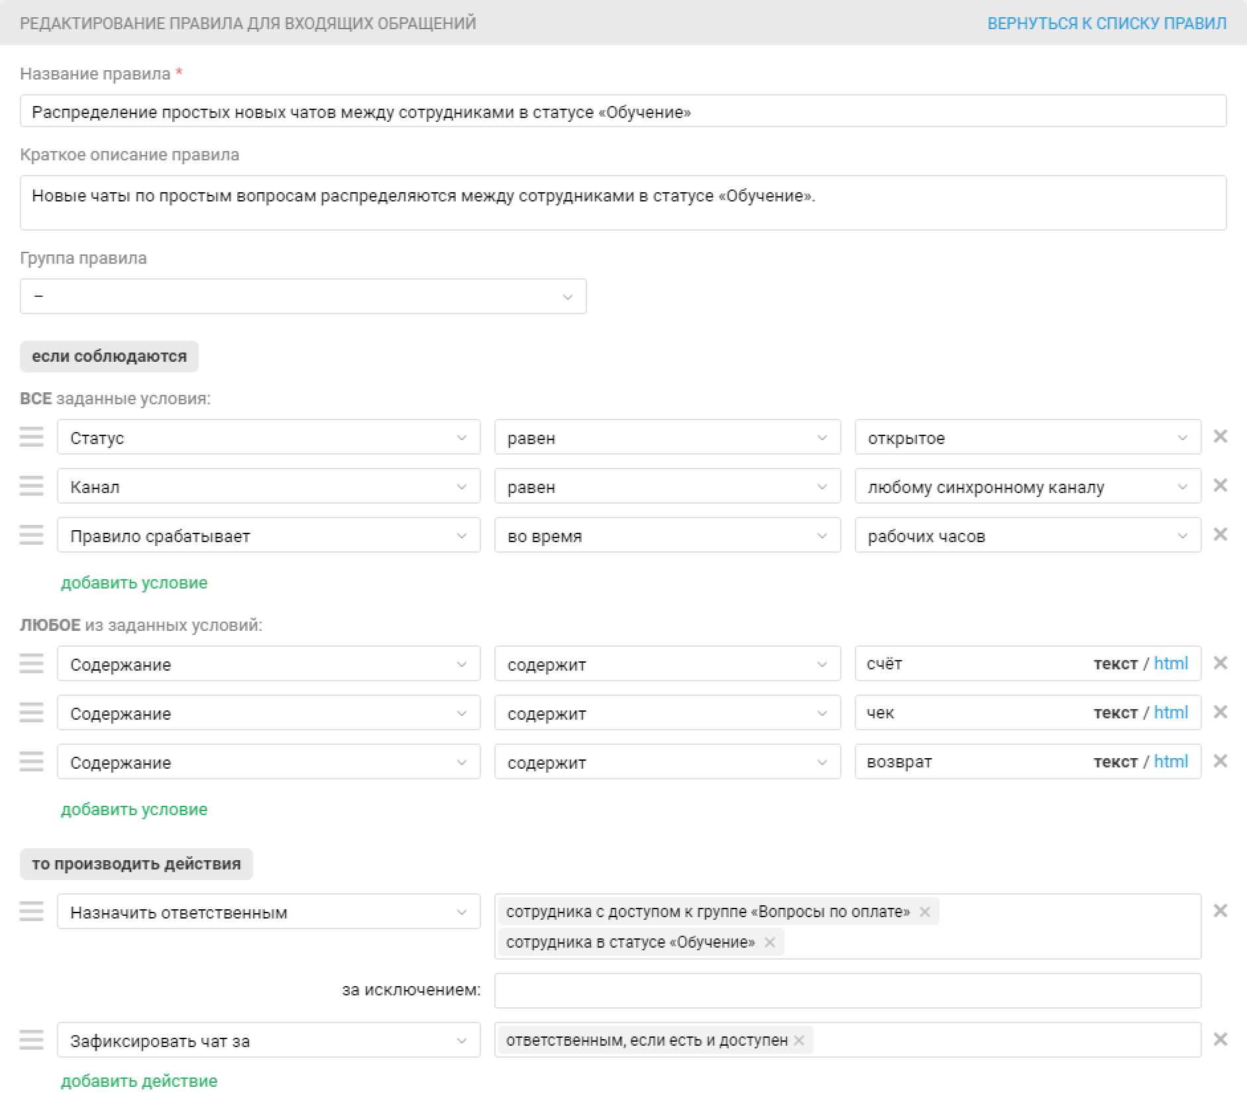Open the «Группа правила» dropdown
Image resolution: width=1247 pixels, height=1112 pixels.
click(x=303, y=296)
